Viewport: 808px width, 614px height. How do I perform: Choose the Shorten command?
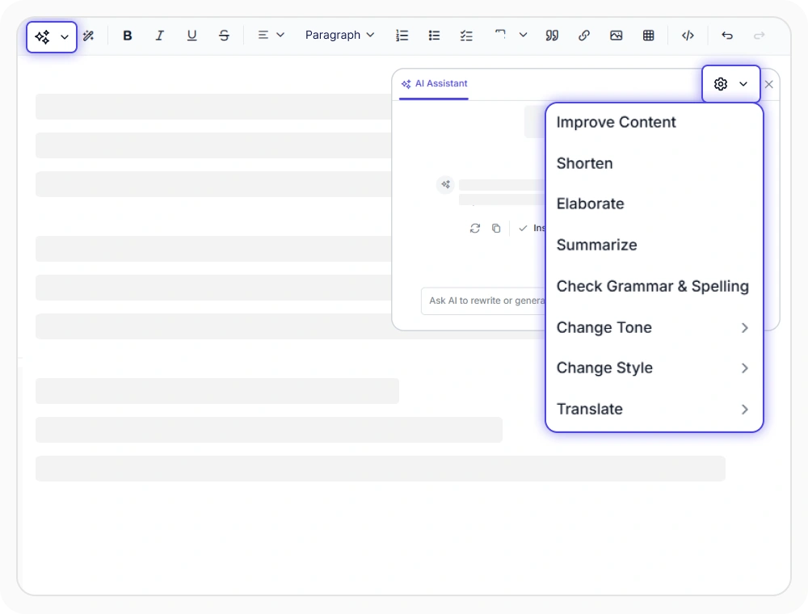click(x=654, y=163)
